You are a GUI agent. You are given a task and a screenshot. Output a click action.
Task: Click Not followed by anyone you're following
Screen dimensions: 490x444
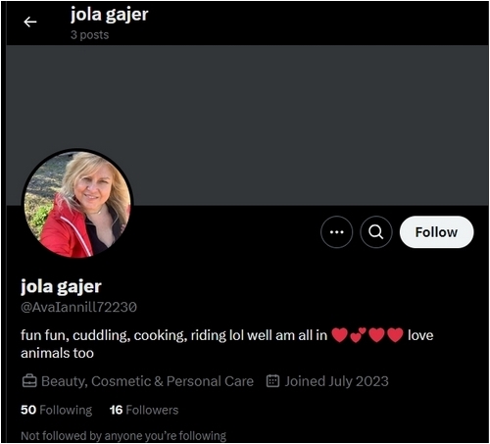pos(123,436)
